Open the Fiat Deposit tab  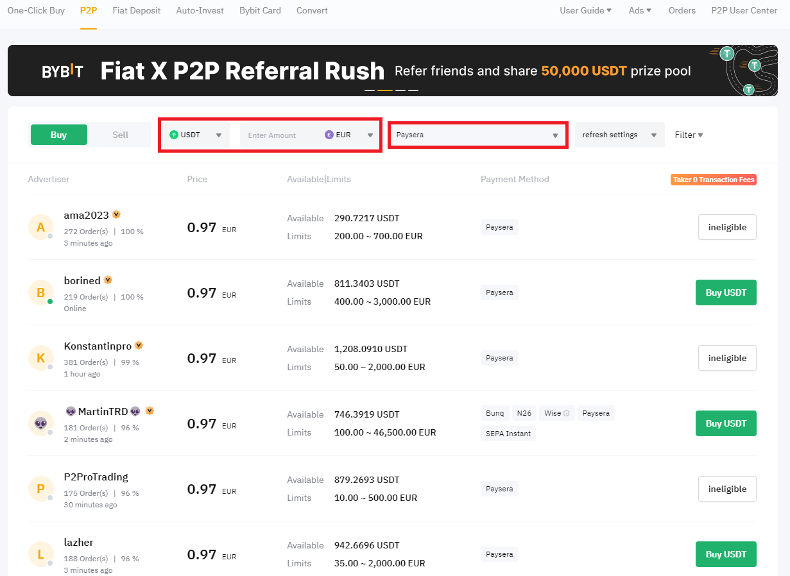pyautogui.click(x=137, y=10)
